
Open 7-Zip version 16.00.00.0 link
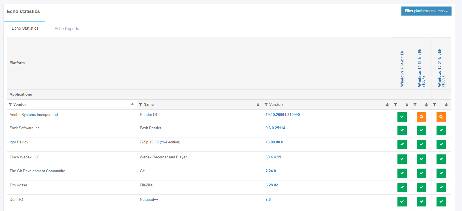pos(274,142)
